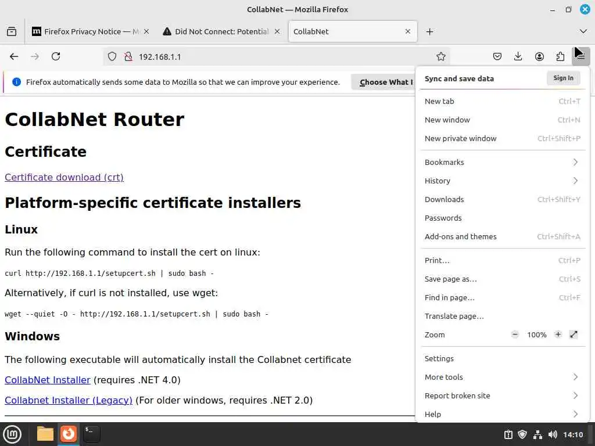Bookmark this page with the star
This screenshot has width=595, height=446.
coord(440,56)
